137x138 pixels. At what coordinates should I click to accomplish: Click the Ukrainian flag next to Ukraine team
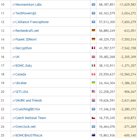93,83
